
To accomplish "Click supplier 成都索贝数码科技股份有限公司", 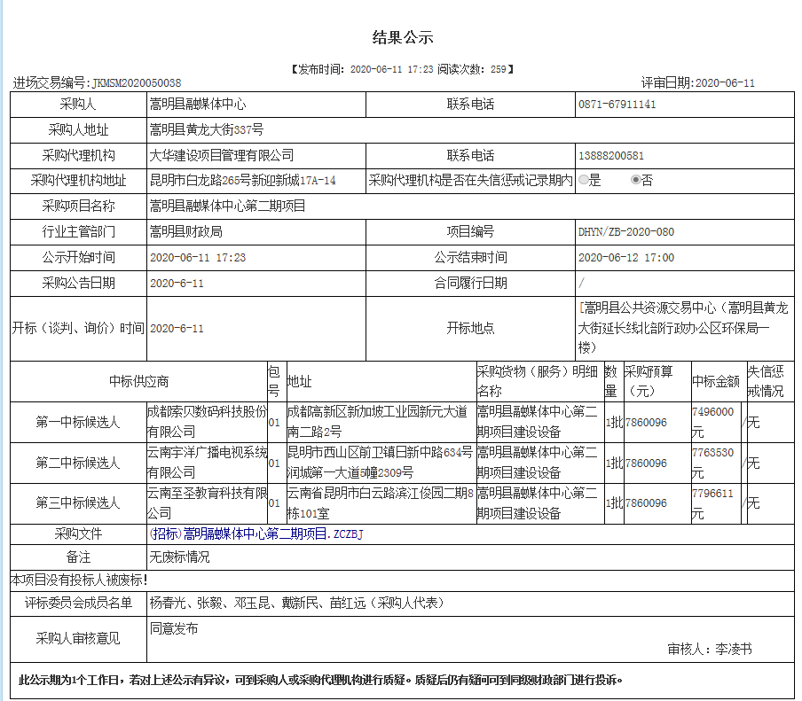I will pos(207,421).
